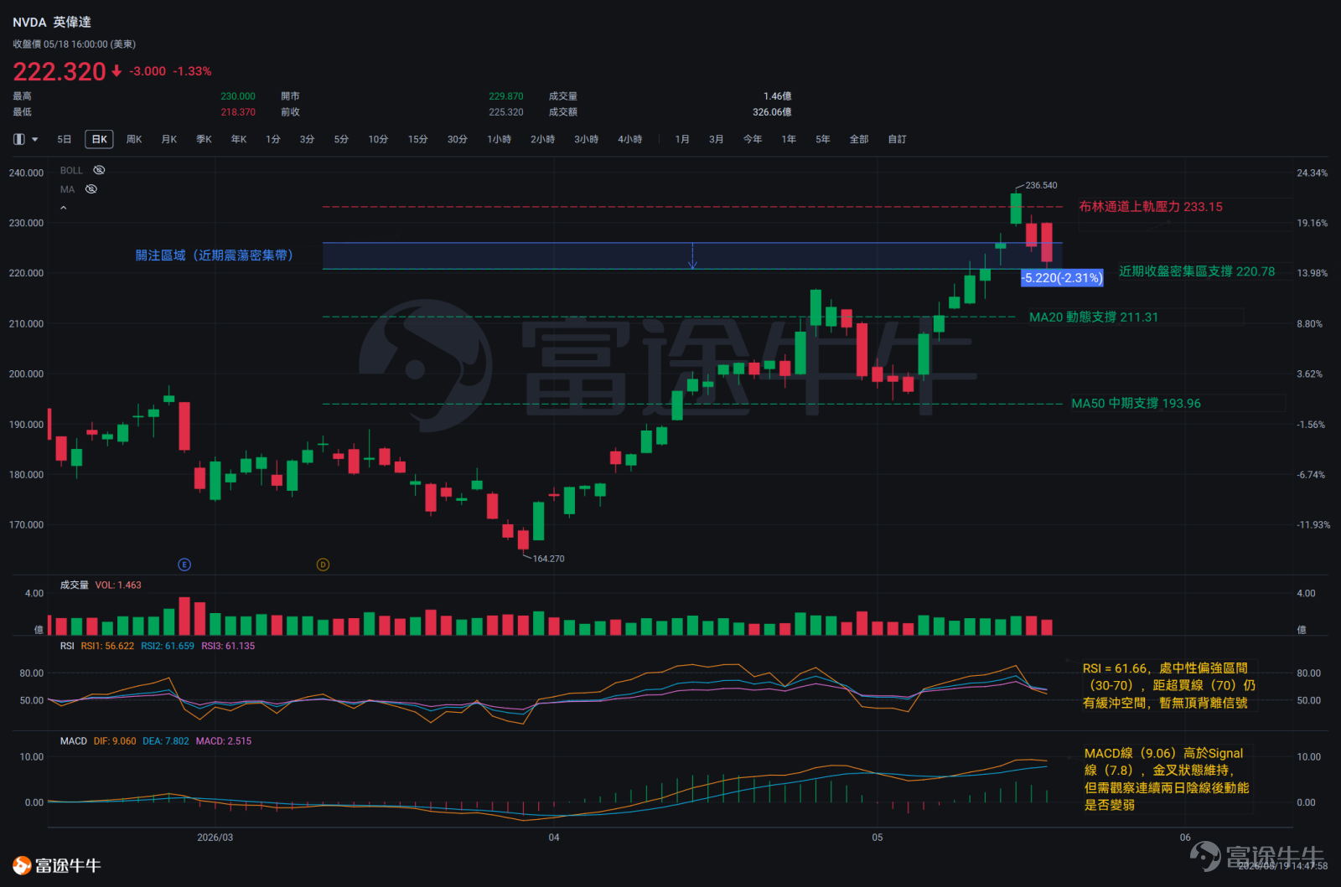Switch to 月K monthly candles
The height and width of the screenshot is (887, 1341).
[x=169, y=139]
